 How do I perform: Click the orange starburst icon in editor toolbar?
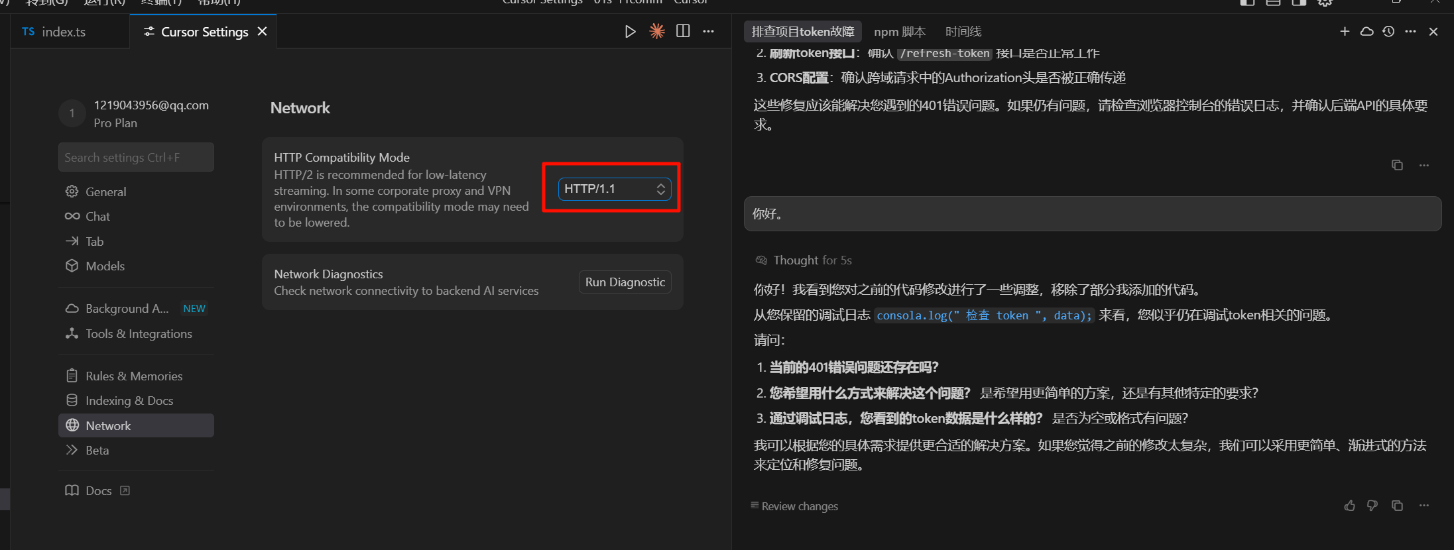click(x=656, y=31)
